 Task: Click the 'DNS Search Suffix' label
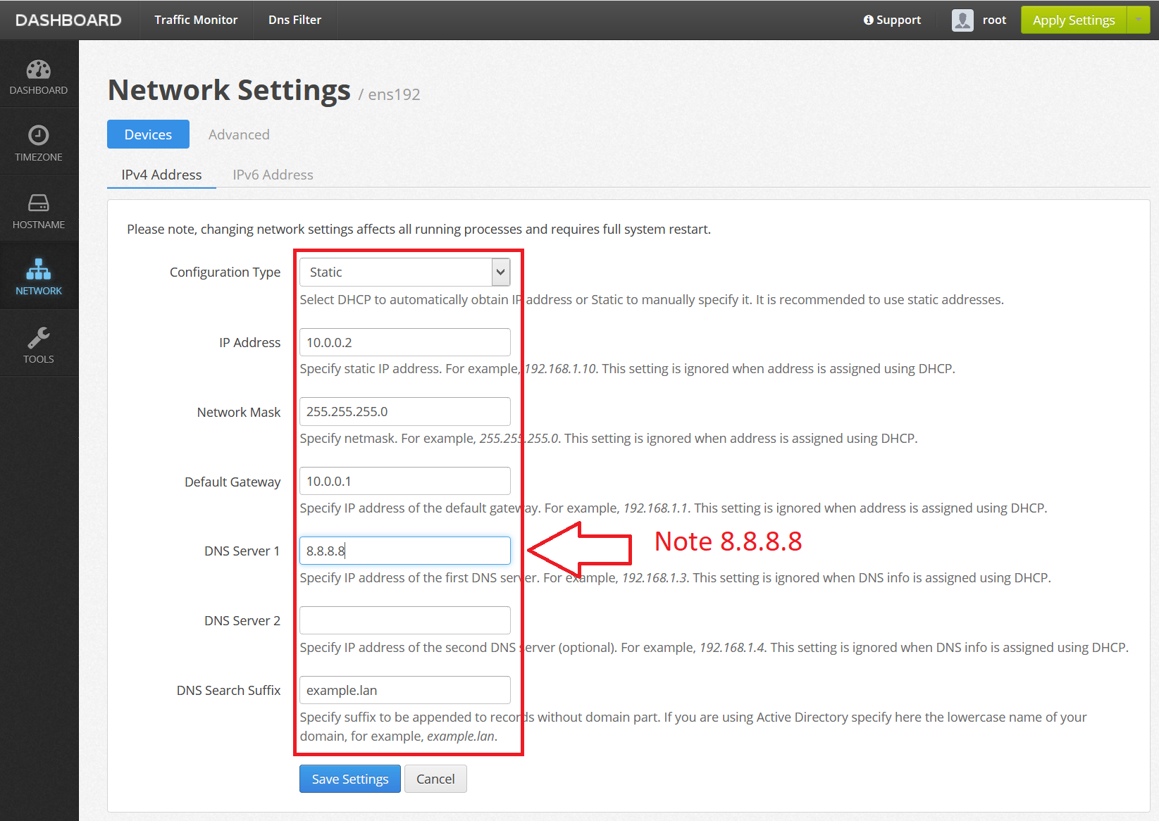pos(228,690)
